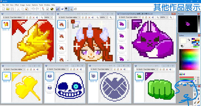
Task: Switch to RGB sliders mode in Colors panel
Action: pyautogui.click(x=181, y=74)
